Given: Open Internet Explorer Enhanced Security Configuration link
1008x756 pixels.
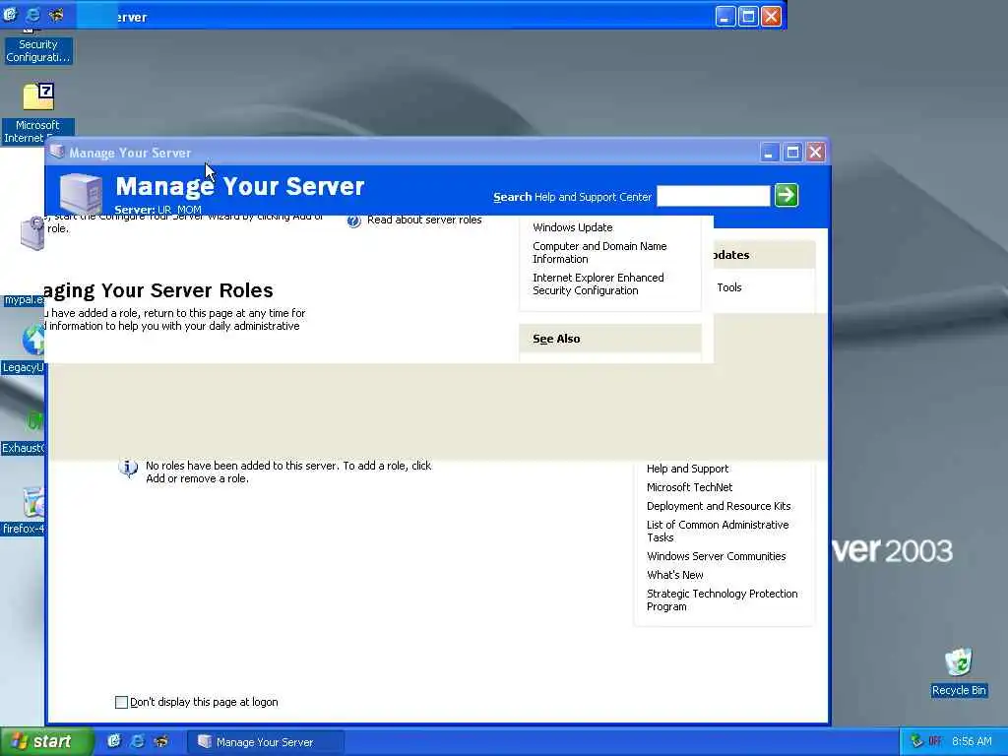Looking at the screenshot, I should 598,284.
